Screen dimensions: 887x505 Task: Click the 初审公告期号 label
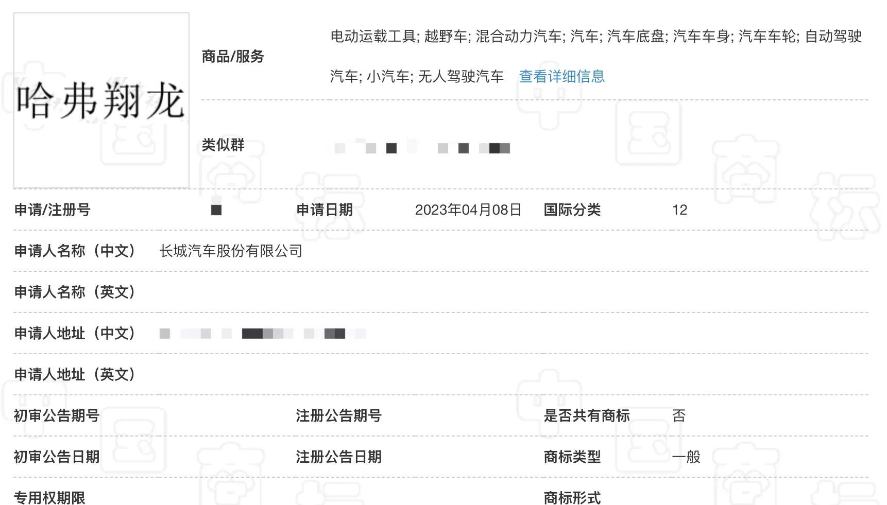pyautogui.click(x=57, y=415)
